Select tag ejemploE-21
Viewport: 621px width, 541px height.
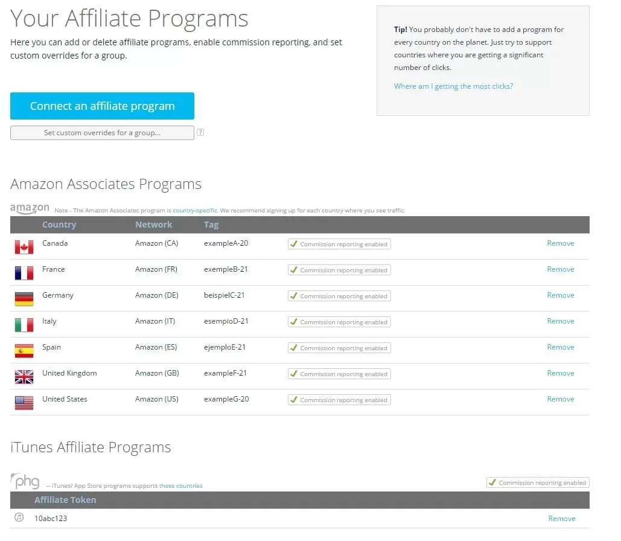(225, 347)
